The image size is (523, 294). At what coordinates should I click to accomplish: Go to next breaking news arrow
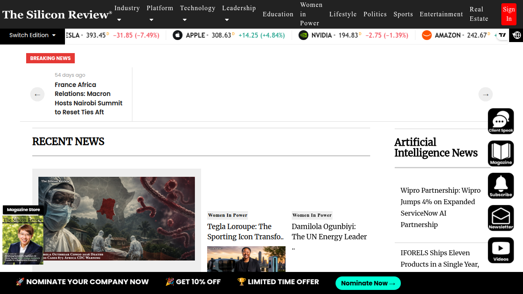485,94
